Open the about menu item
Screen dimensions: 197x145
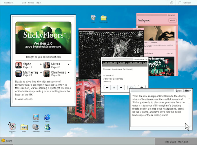tap(24, 3)
